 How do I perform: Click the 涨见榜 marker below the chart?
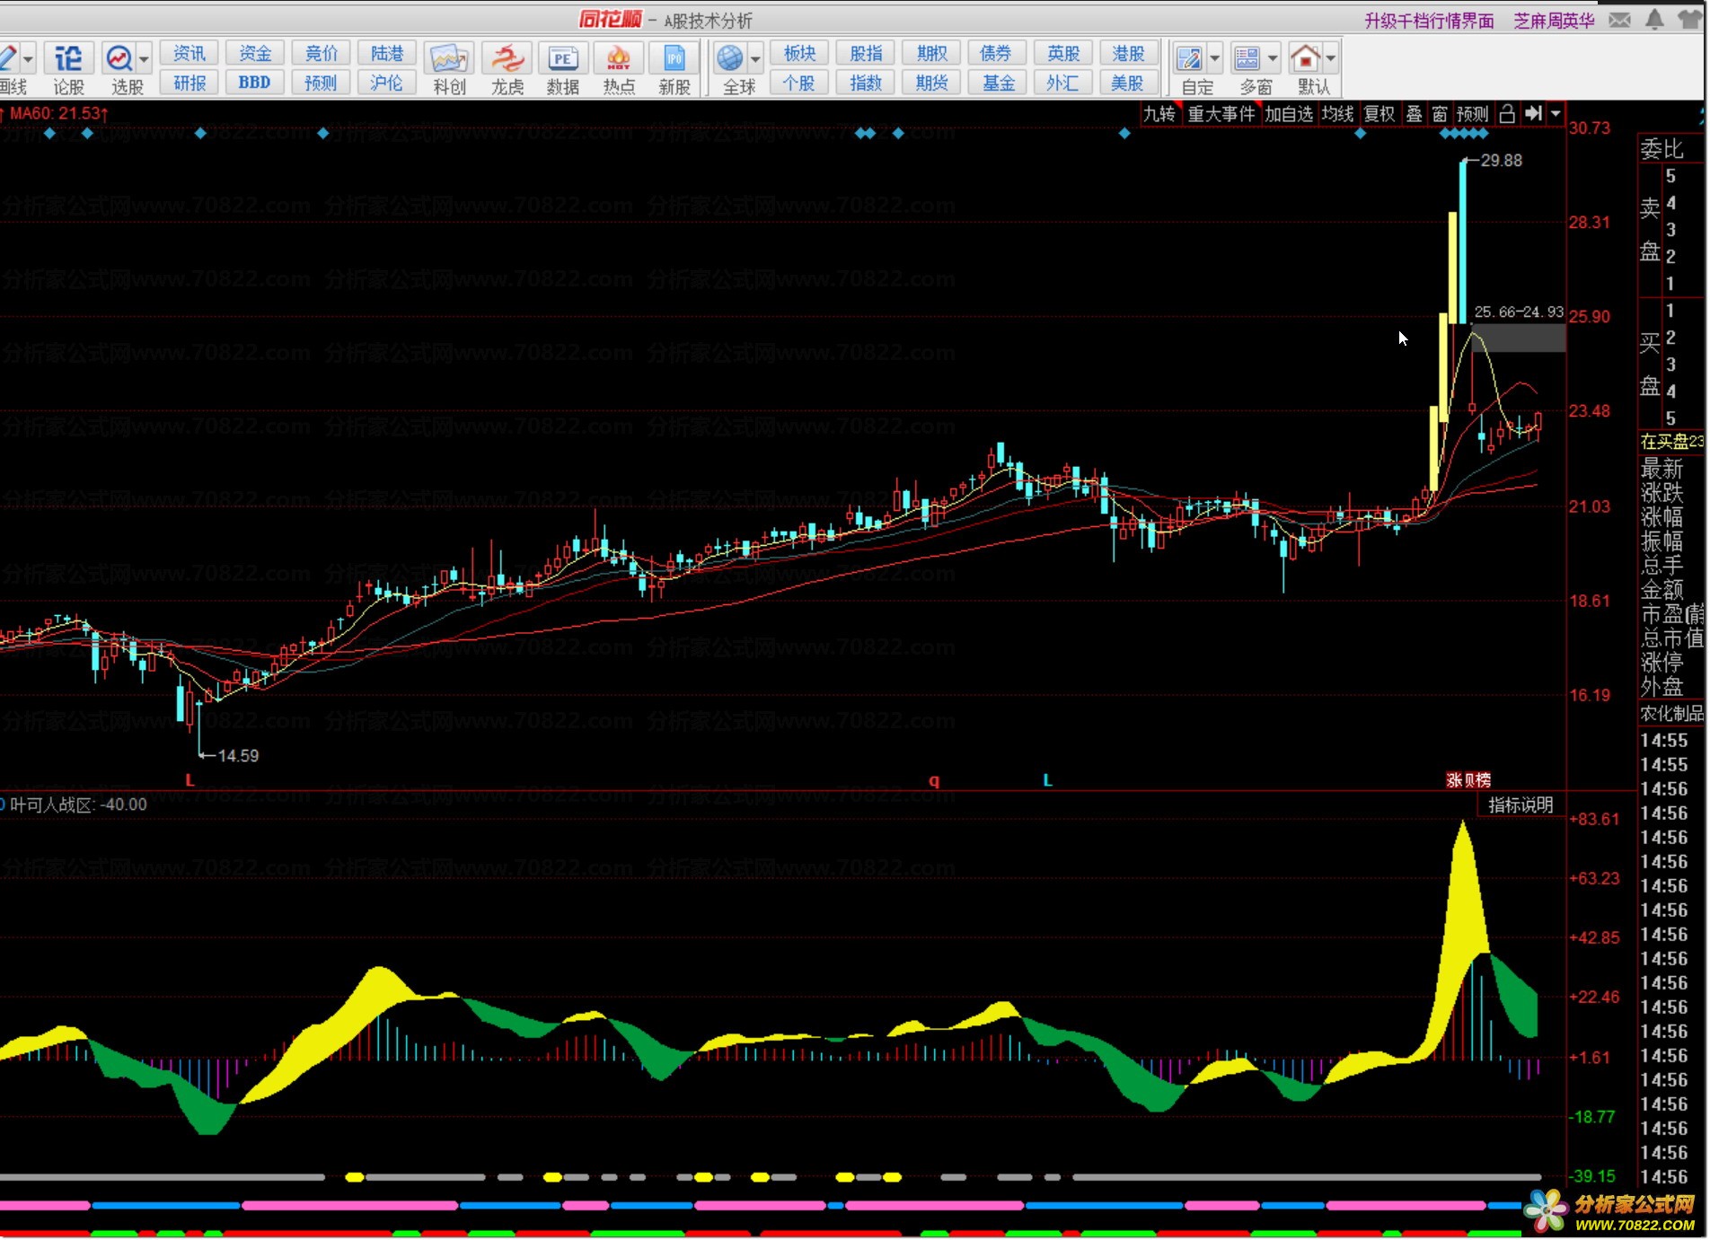tap(1468, 780)
